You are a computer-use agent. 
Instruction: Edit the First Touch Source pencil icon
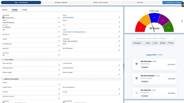point(59,70)
